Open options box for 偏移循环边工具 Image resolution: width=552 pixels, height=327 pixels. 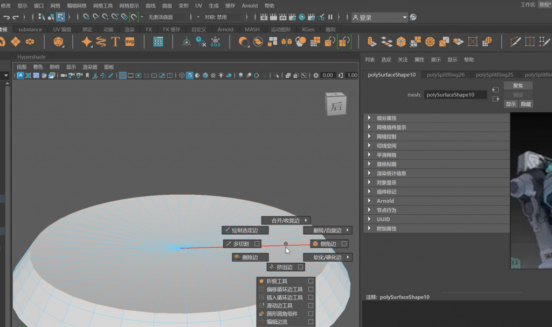(x=310, y=289)
